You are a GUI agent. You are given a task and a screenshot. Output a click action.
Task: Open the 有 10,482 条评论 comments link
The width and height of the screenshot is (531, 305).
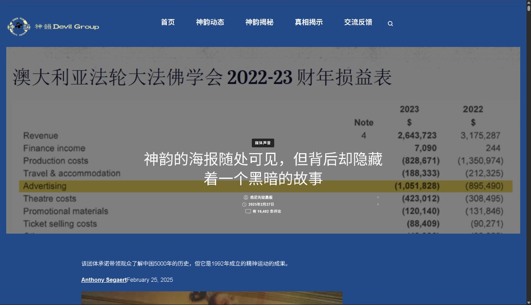coord(267,212)
